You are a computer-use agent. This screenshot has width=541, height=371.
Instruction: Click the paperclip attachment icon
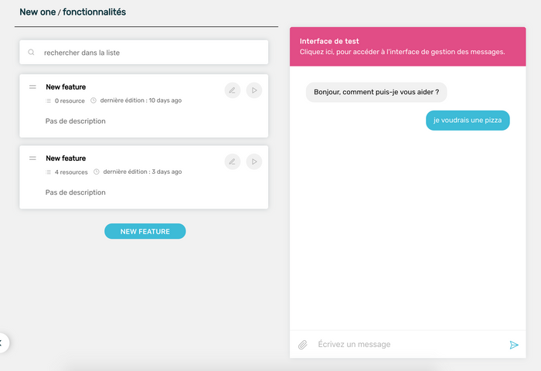click(303, 345)
